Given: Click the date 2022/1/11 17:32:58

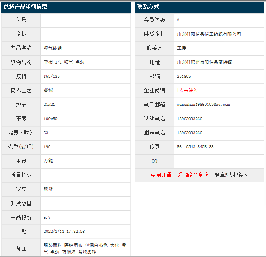Looking at the screenshot, I should click(64, 232).
